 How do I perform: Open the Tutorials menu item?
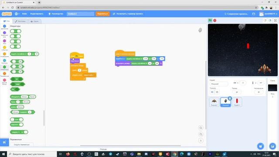[x=56, y=14]
